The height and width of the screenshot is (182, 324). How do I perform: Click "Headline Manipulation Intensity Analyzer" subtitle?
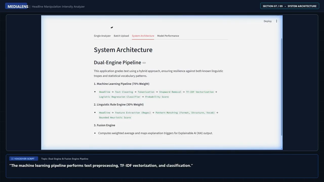coord(58,7)
